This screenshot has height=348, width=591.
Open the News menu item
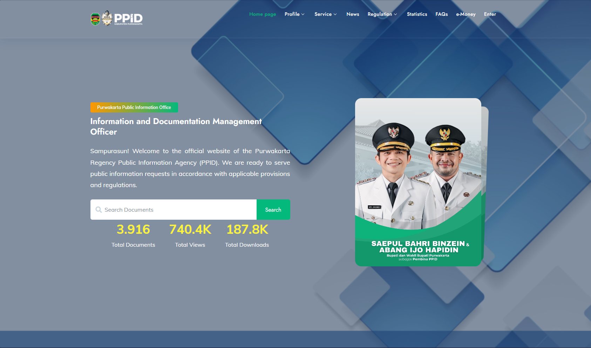point(353,14)
